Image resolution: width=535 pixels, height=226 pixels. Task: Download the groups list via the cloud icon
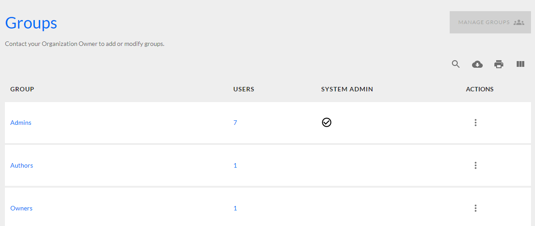[x=477, y=64]
